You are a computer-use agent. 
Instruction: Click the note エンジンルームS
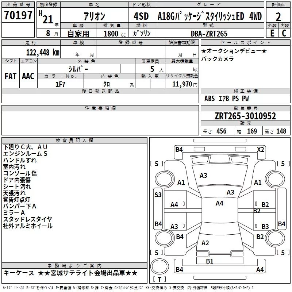pos(25,154)
